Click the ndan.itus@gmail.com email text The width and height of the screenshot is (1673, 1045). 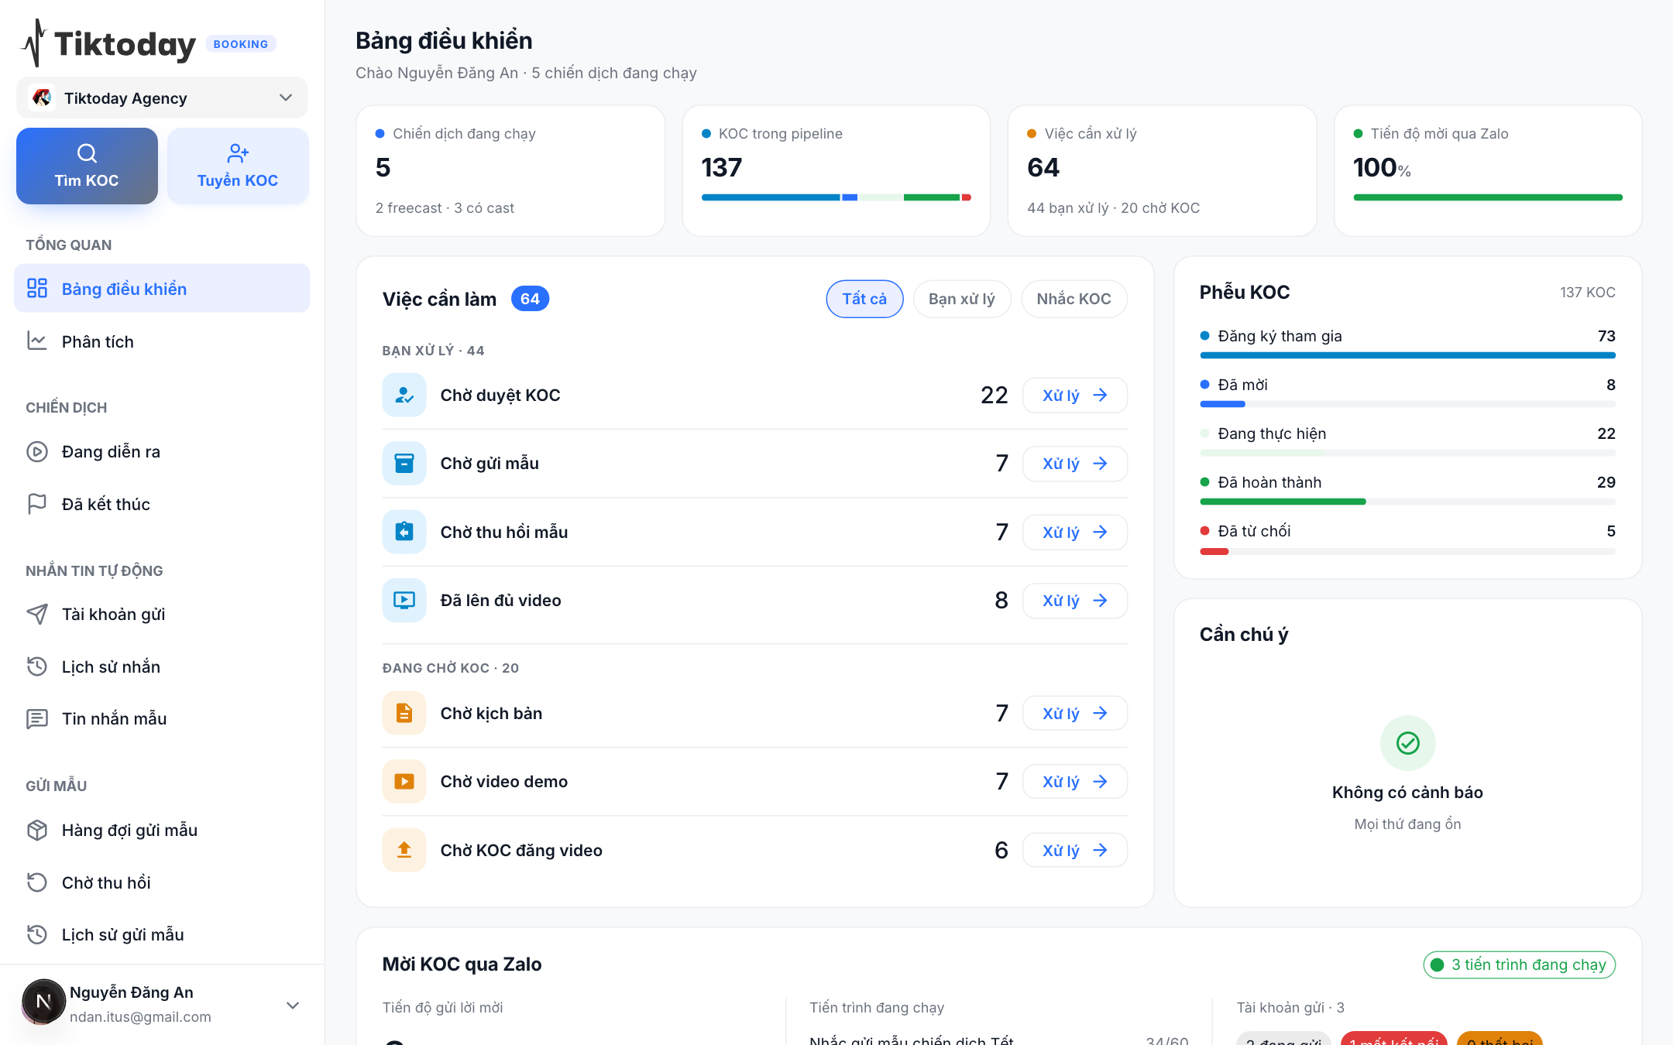(140, 1016)
